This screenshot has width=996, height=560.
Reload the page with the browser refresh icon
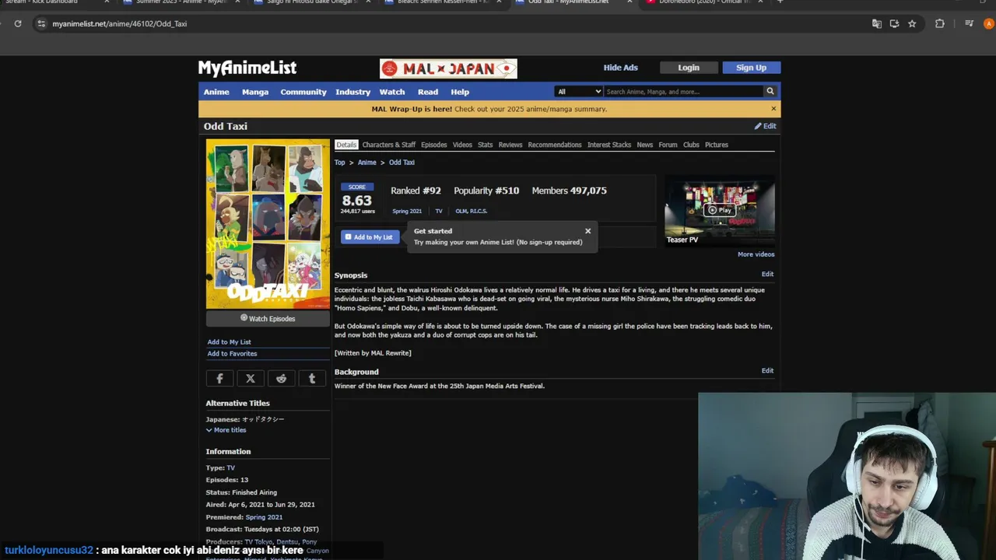[x=17, y=23]
